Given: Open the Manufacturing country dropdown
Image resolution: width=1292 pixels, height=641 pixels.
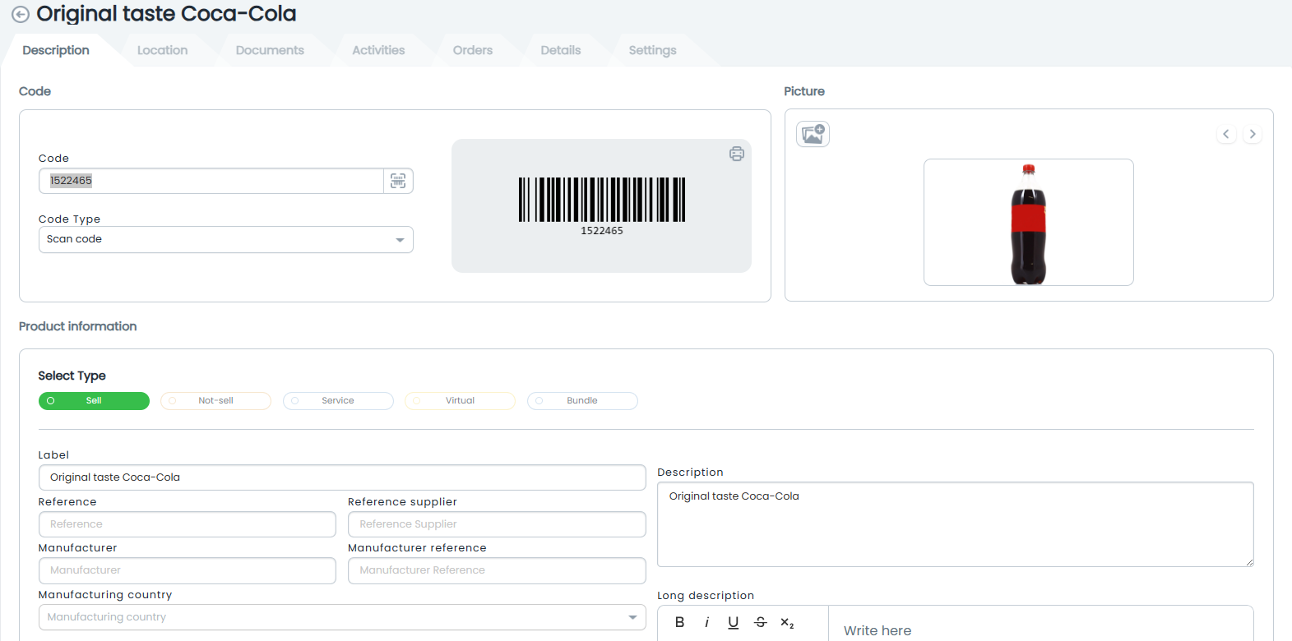Looking at the screenshot, I should [342, 617].
